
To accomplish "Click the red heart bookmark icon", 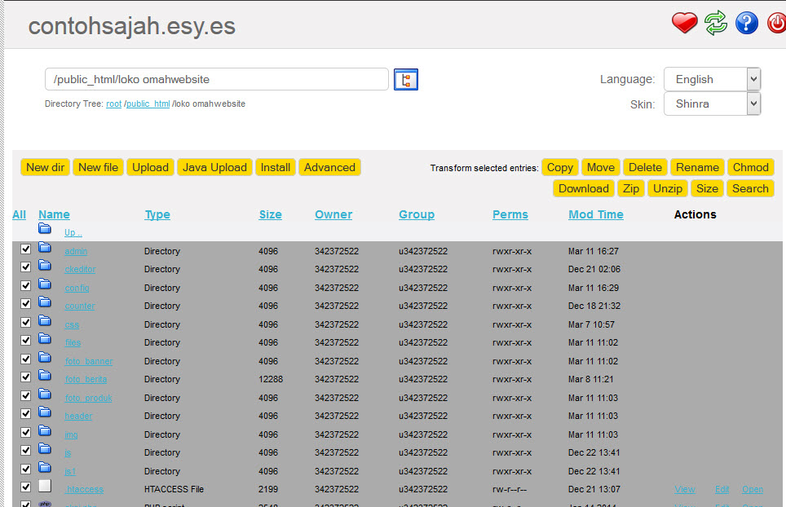I will point(685,24).
